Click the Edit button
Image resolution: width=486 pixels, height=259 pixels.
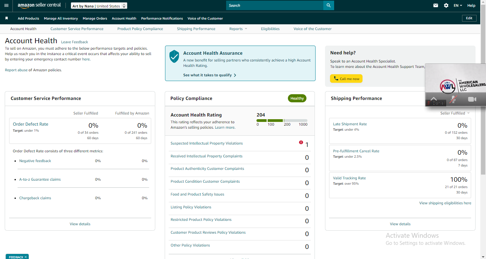coord(469,18)
